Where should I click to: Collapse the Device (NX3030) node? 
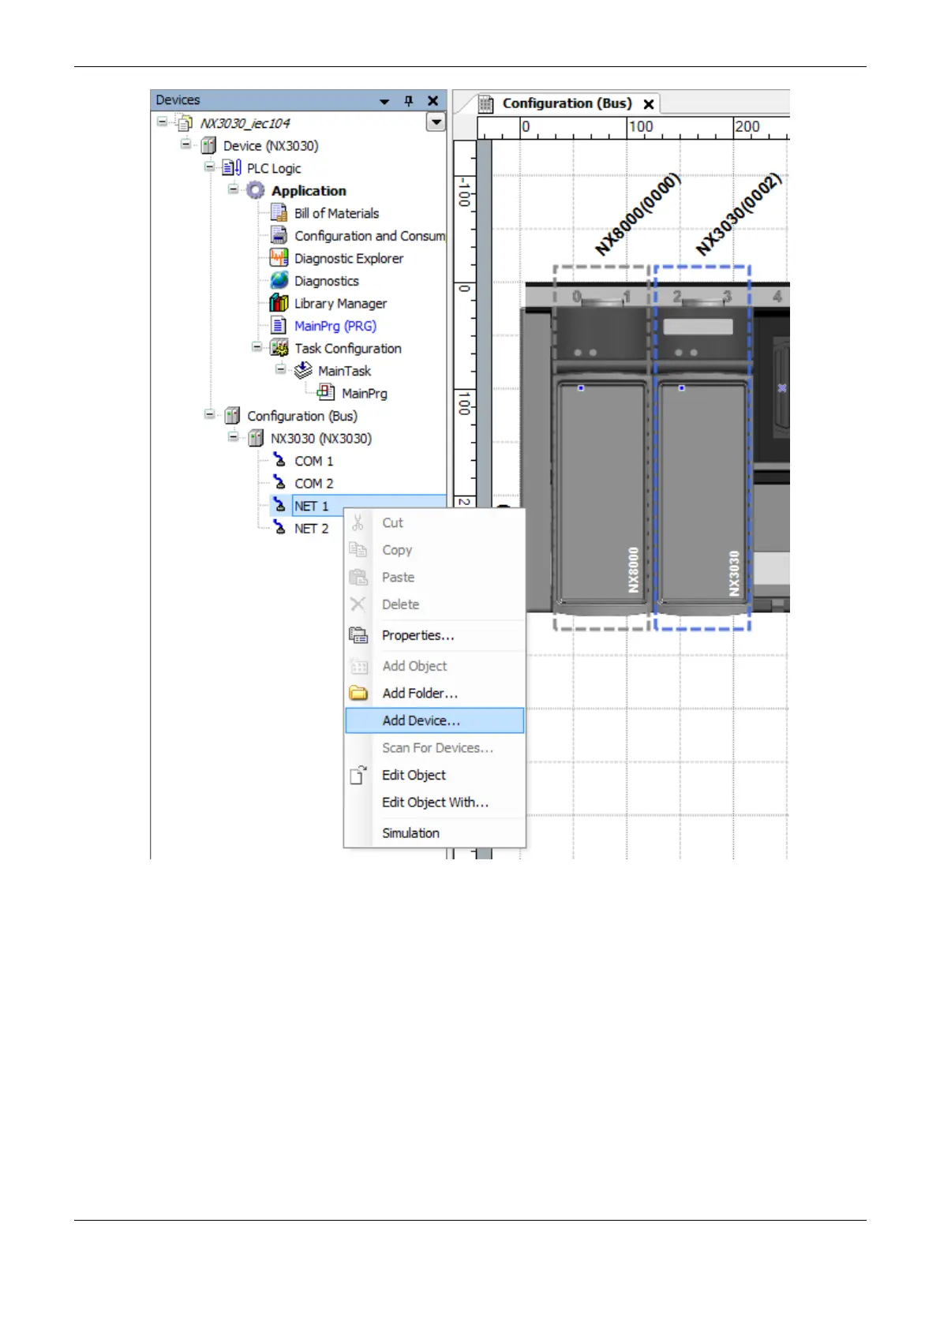coord(185,144)
